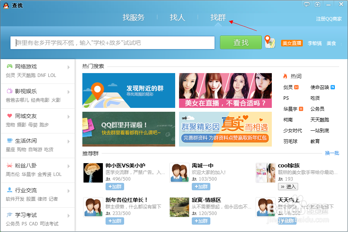Click the 热词 flame icon
348x232 pixels.
click(x=285, y=76)
